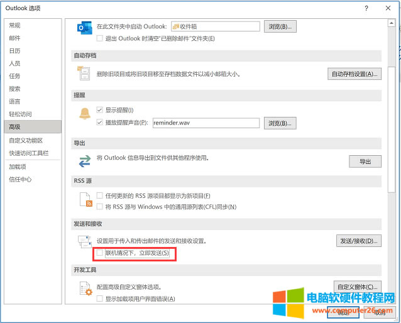This screenshot has width=401, height=323.
Task: Click the RSS feed document icon
Action: 86,200
